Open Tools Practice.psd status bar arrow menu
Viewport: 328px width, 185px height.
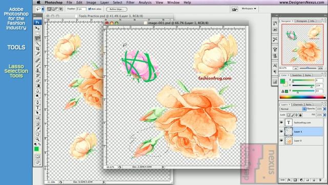(104, 182)
